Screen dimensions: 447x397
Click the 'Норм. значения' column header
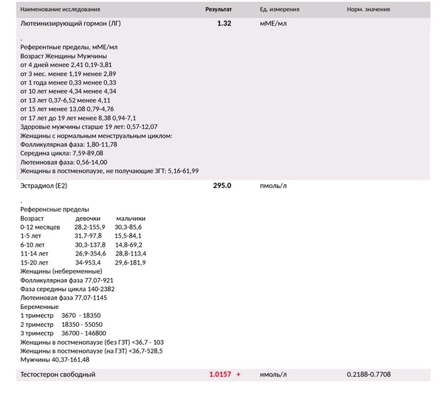[x=368, y=9]
